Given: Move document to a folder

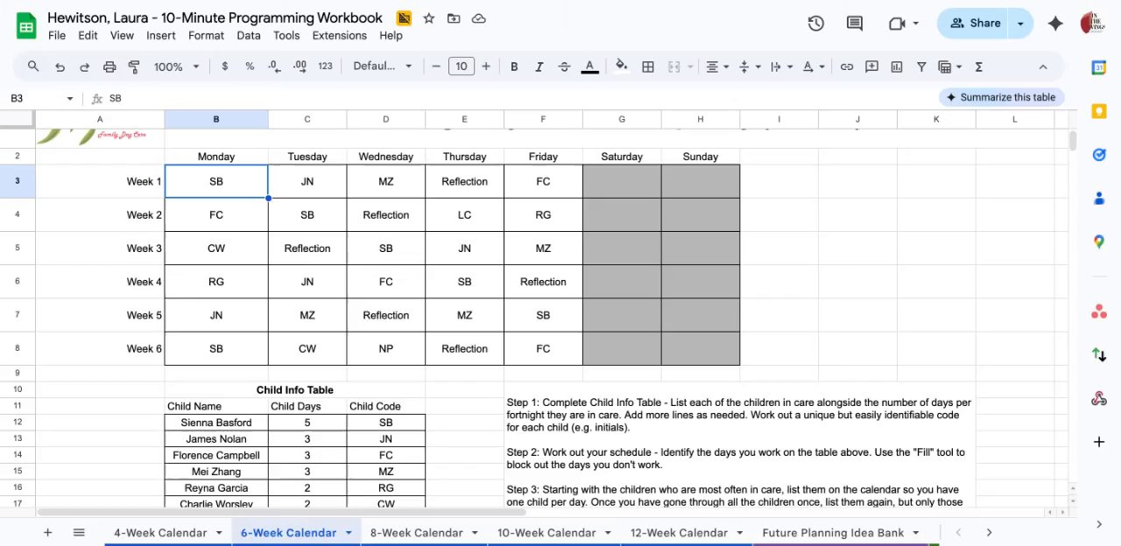Looking at the screenshot, I should pyautogui.click(x=454, y=18).
